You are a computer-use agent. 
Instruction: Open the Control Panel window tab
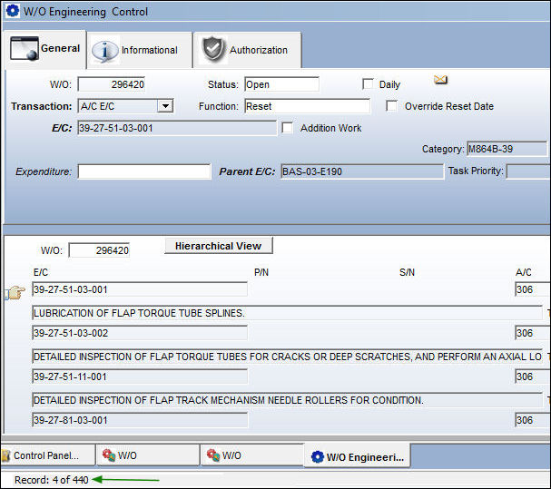point(48,455)
